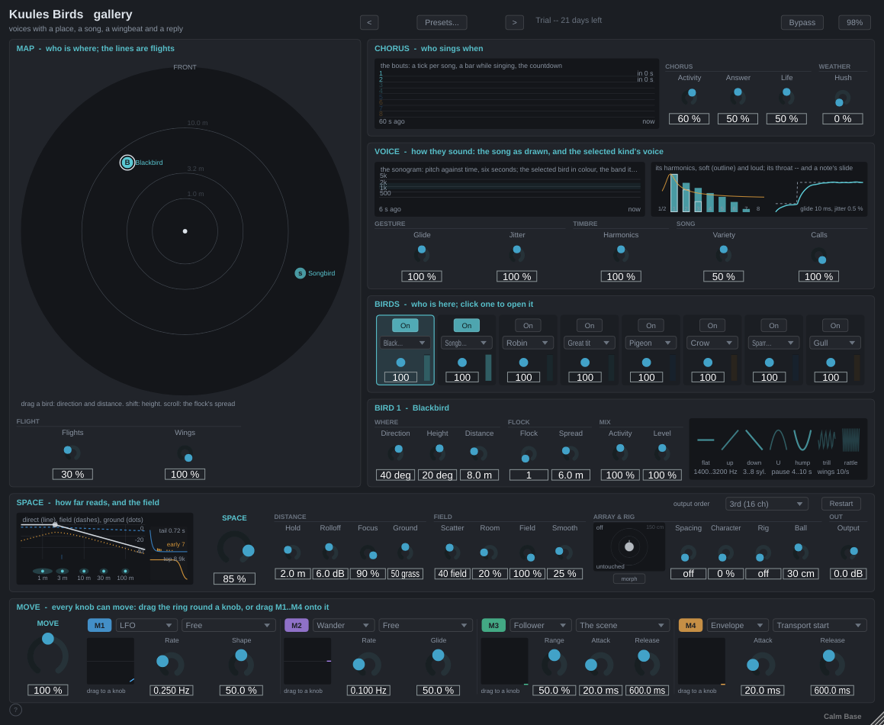
Task: Open the M1 LFO type dropdown
Action: coord(146,625)
